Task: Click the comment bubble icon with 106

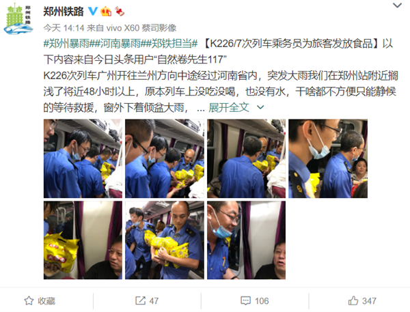Action: [x=245, y=301]
